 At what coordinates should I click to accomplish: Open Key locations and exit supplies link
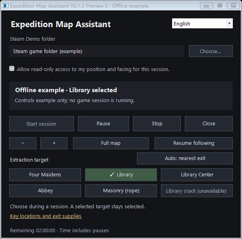coord(46,216)
